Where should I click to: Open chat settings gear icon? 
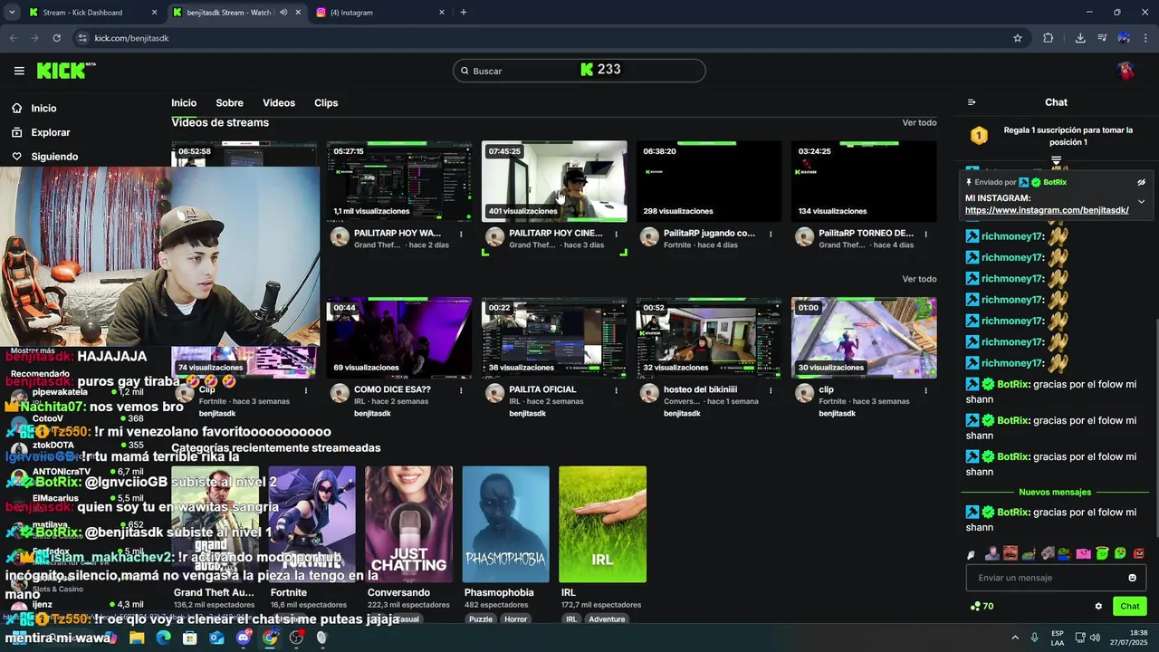[x=1098, y=607]
